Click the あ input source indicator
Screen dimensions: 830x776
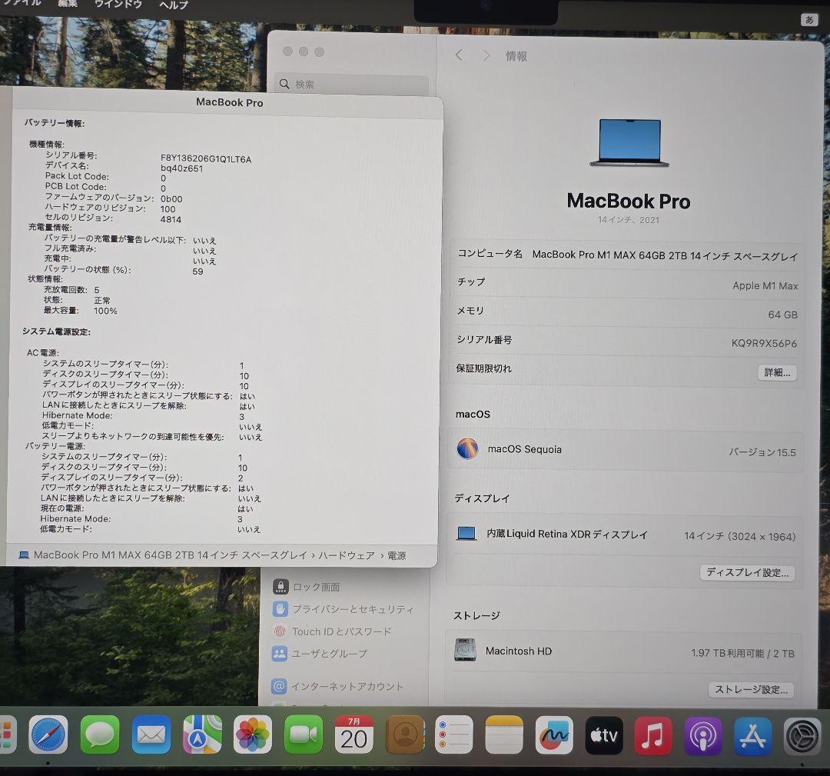pyautogui.click(x=808, y=19)
